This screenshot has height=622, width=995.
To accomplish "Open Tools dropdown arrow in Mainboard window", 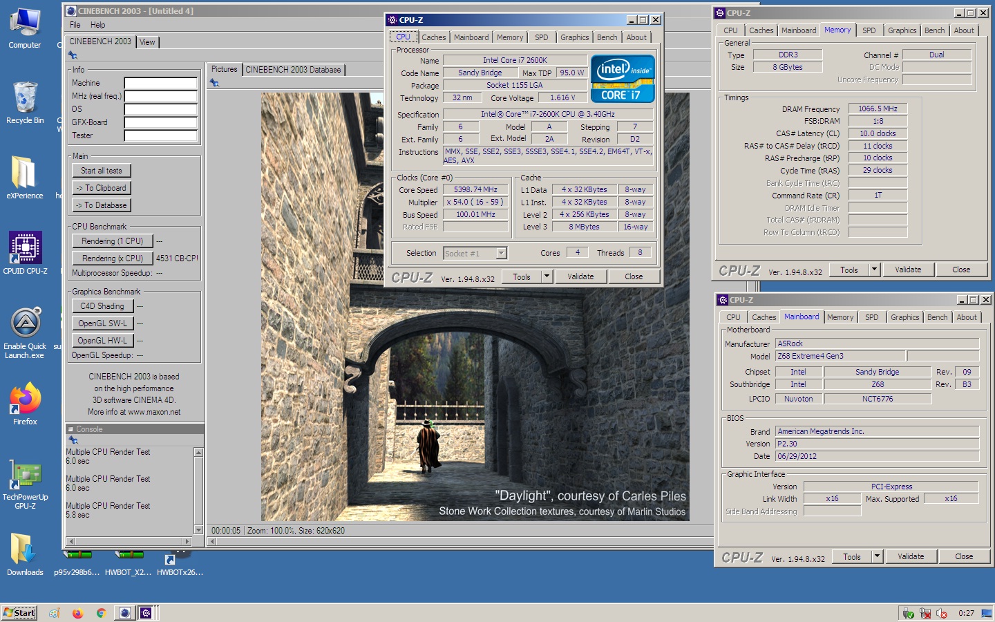I will pos(877,556).
